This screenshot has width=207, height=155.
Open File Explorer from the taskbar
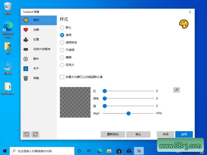pyautogui.click(x=109, y=151)
